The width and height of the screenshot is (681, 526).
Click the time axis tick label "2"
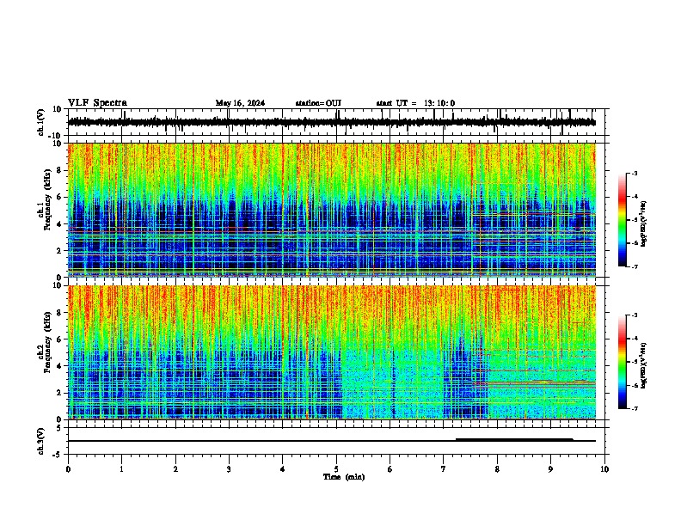point(175,469)
